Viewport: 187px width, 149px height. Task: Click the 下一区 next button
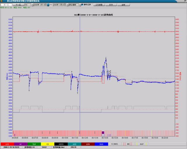[18, 5]
